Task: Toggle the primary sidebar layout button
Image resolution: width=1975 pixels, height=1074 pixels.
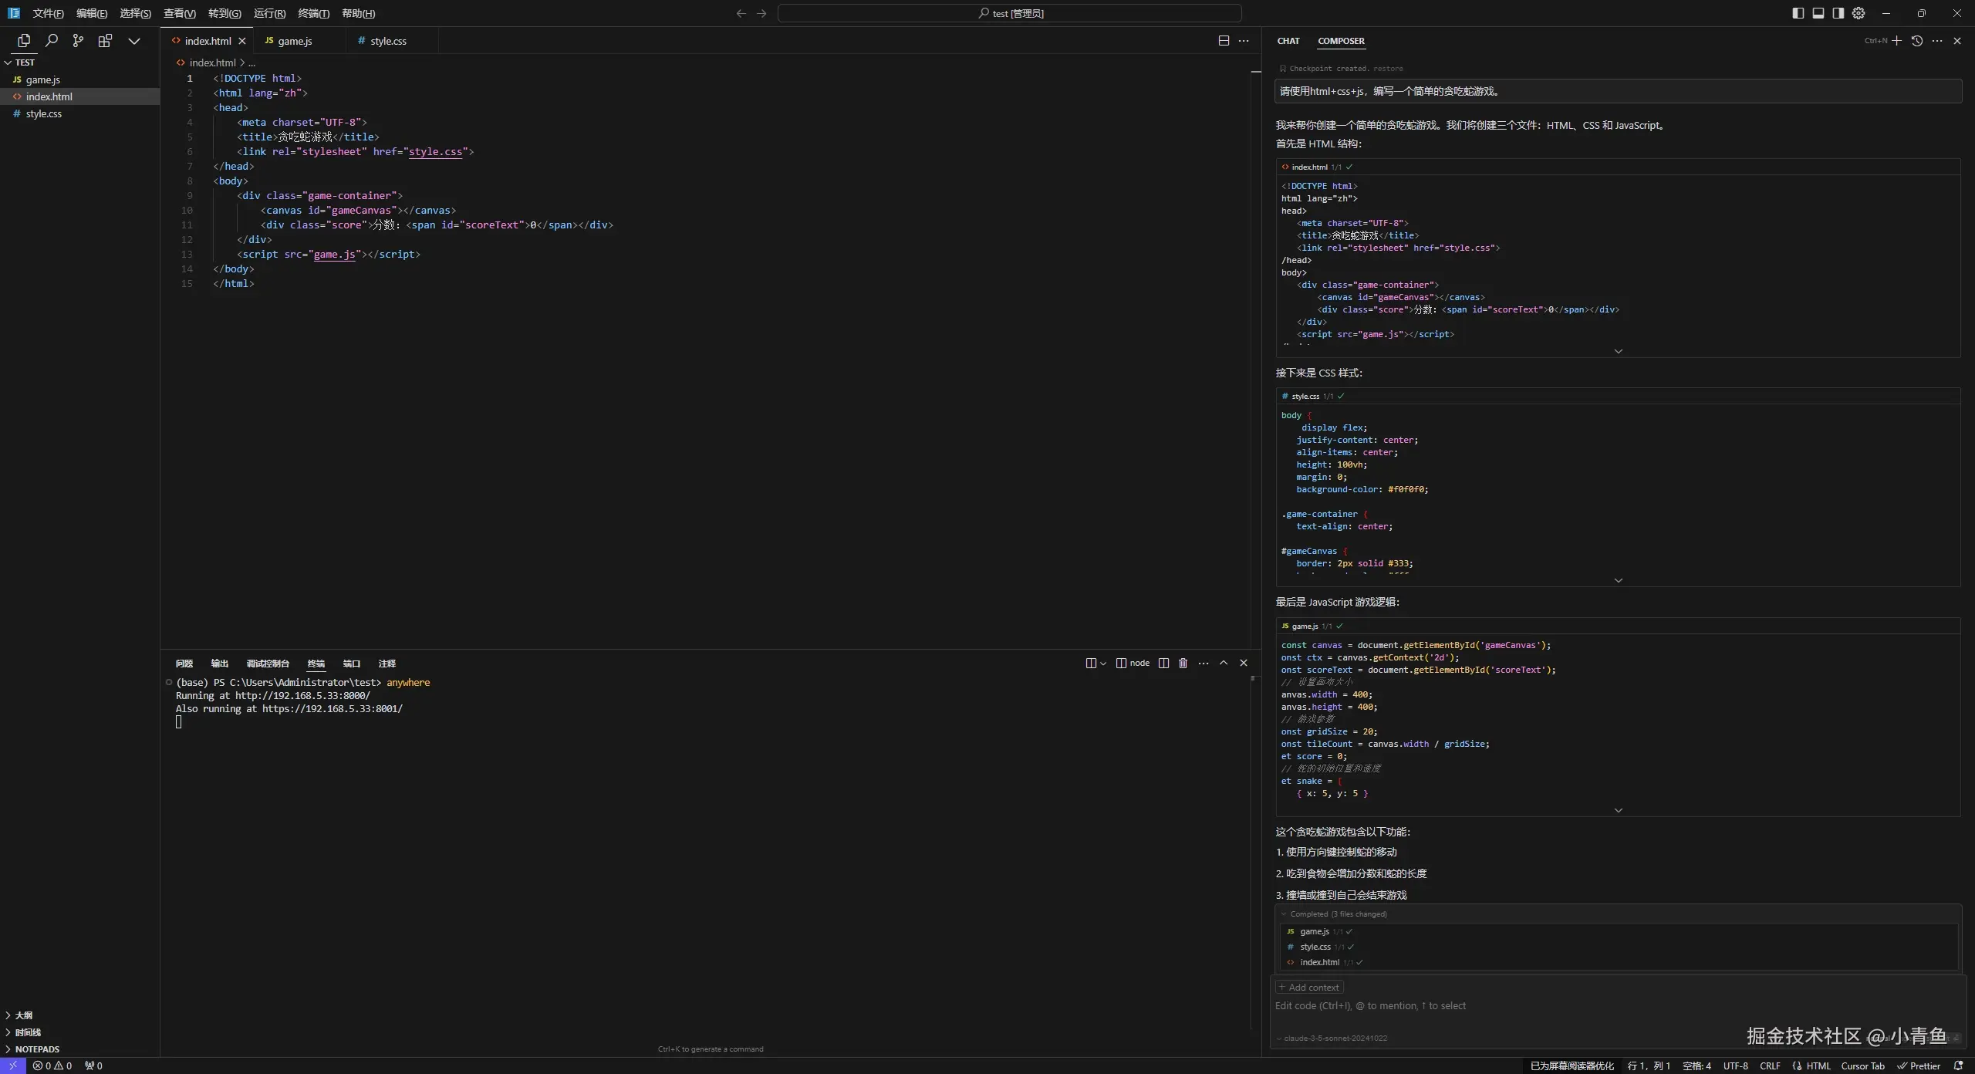Action: [1798, 13]
